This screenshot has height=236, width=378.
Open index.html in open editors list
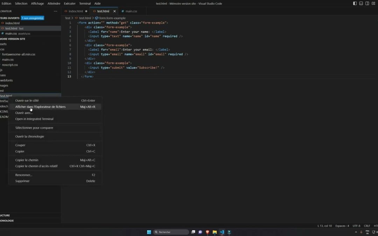(x=30, y=23)
